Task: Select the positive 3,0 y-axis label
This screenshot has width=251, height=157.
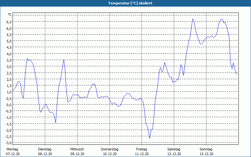Action: point(9,67)
